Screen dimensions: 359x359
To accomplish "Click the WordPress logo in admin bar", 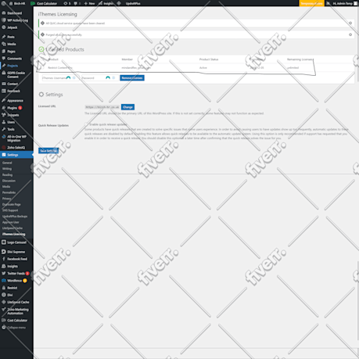I will [4, 3].
